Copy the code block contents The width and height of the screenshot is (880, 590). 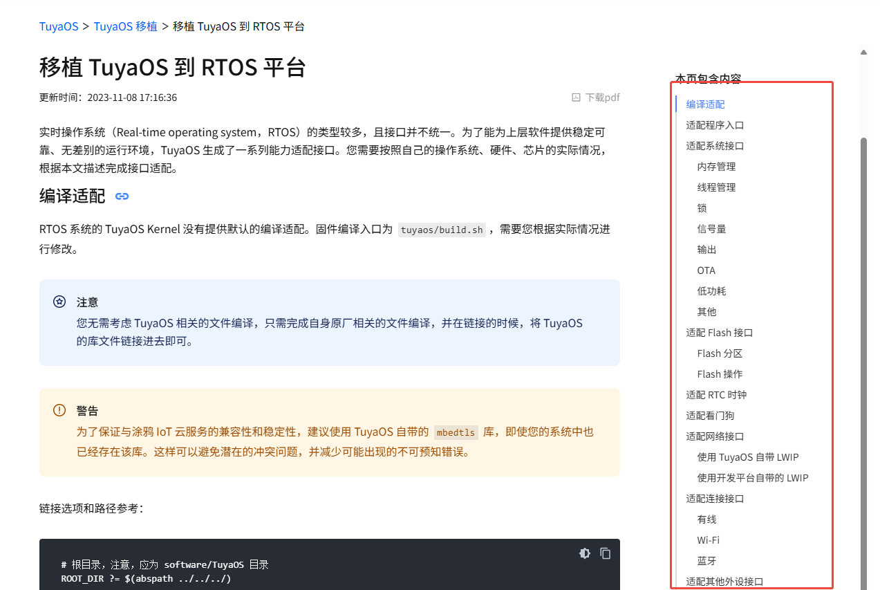pos(606,553)
